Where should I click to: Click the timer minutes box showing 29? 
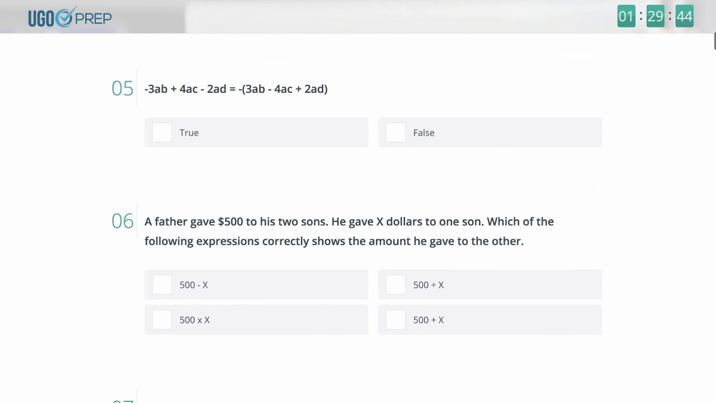pyautogui.click(x=655, y=16)
